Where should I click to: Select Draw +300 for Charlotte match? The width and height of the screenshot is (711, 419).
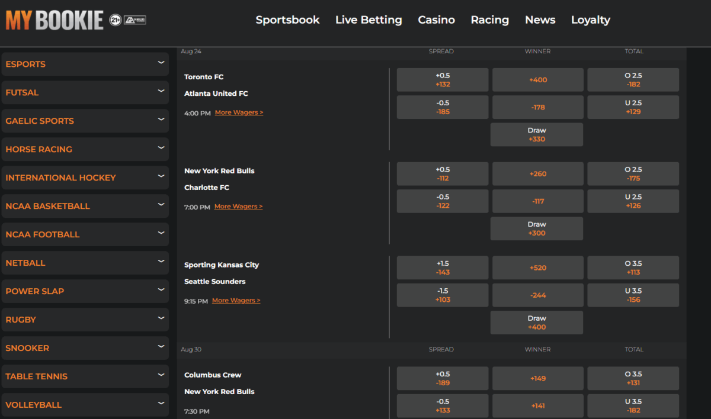coord(537,228)
